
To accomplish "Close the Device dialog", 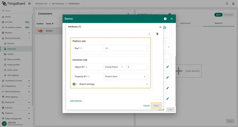I will 172,19.
